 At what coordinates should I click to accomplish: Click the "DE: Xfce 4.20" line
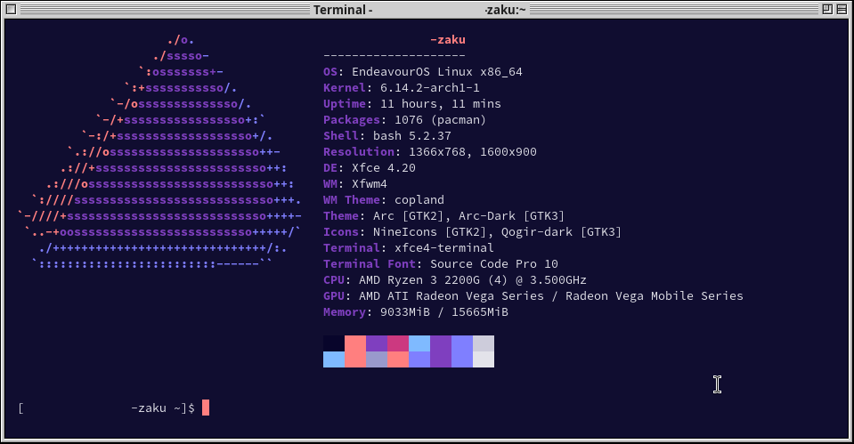tap(370, 167)
